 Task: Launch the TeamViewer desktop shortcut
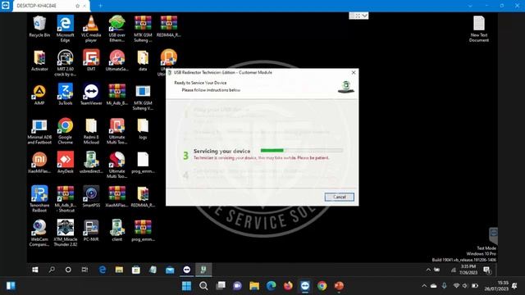[91, 95]
